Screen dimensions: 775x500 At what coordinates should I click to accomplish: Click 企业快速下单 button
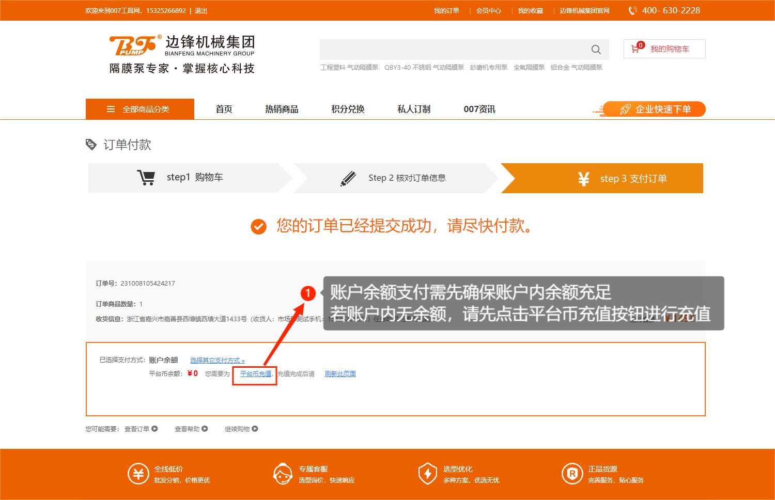654,109
